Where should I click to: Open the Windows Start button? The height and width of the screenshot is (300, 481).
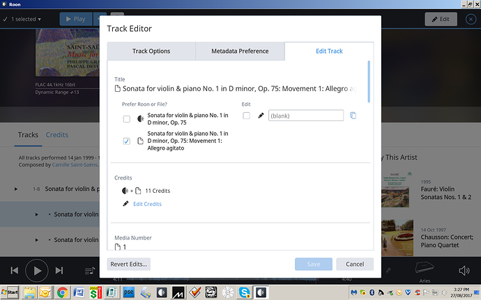(10, 292)
